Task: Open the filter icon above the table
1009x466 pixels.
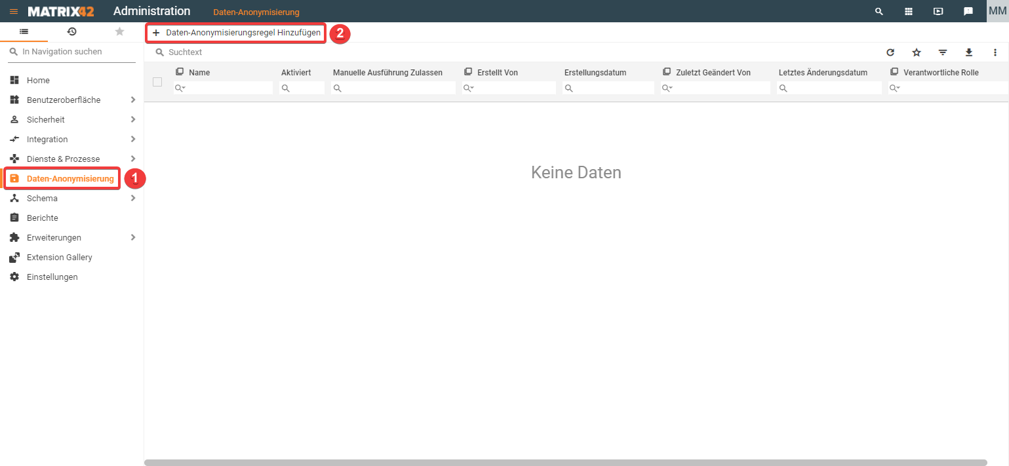Action: [943, 52]
